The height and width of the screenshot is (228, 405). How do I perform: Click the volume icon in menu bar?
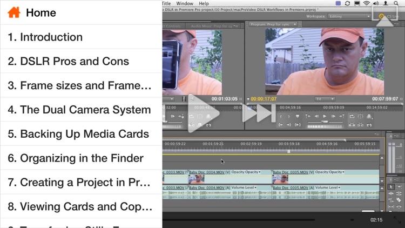[x=376, y=3]
